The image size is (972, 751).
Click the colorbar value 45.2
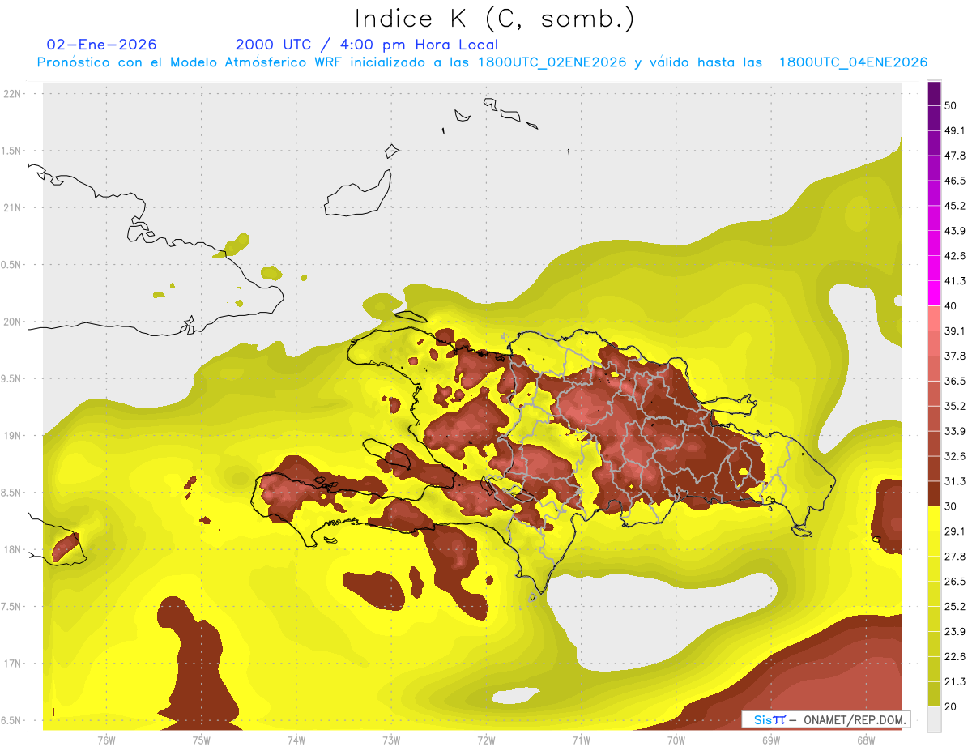(x=955, y=206)
